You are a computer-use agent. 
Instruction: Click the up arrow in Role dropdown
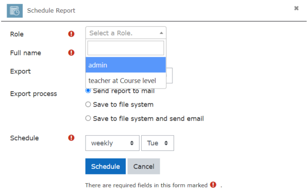(x=161, y=33)
